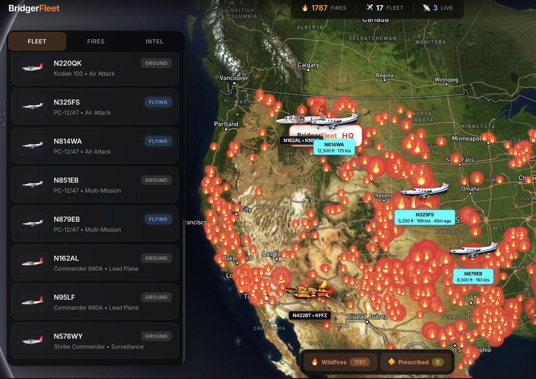Click GROUND status badge for N95LF

[x=156, y=297]
